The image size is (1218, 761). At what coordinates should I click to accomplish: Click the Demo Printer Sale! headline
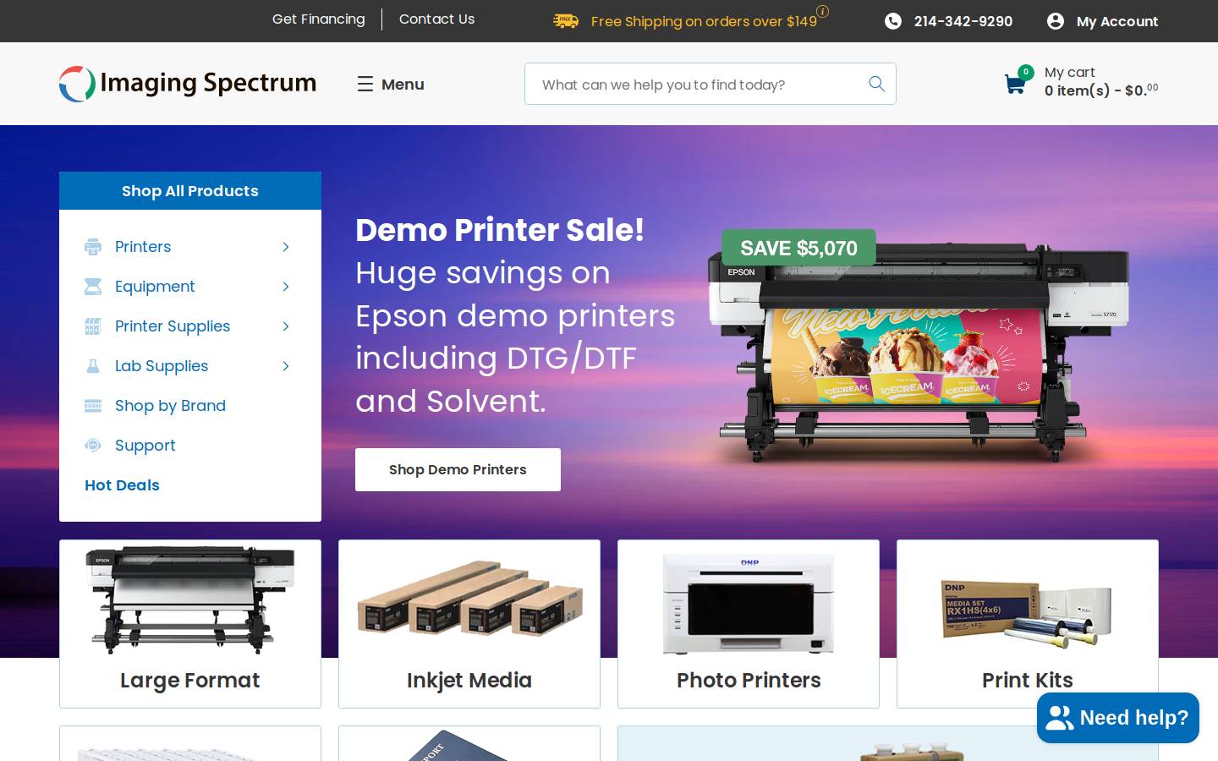tap(500, 229)
